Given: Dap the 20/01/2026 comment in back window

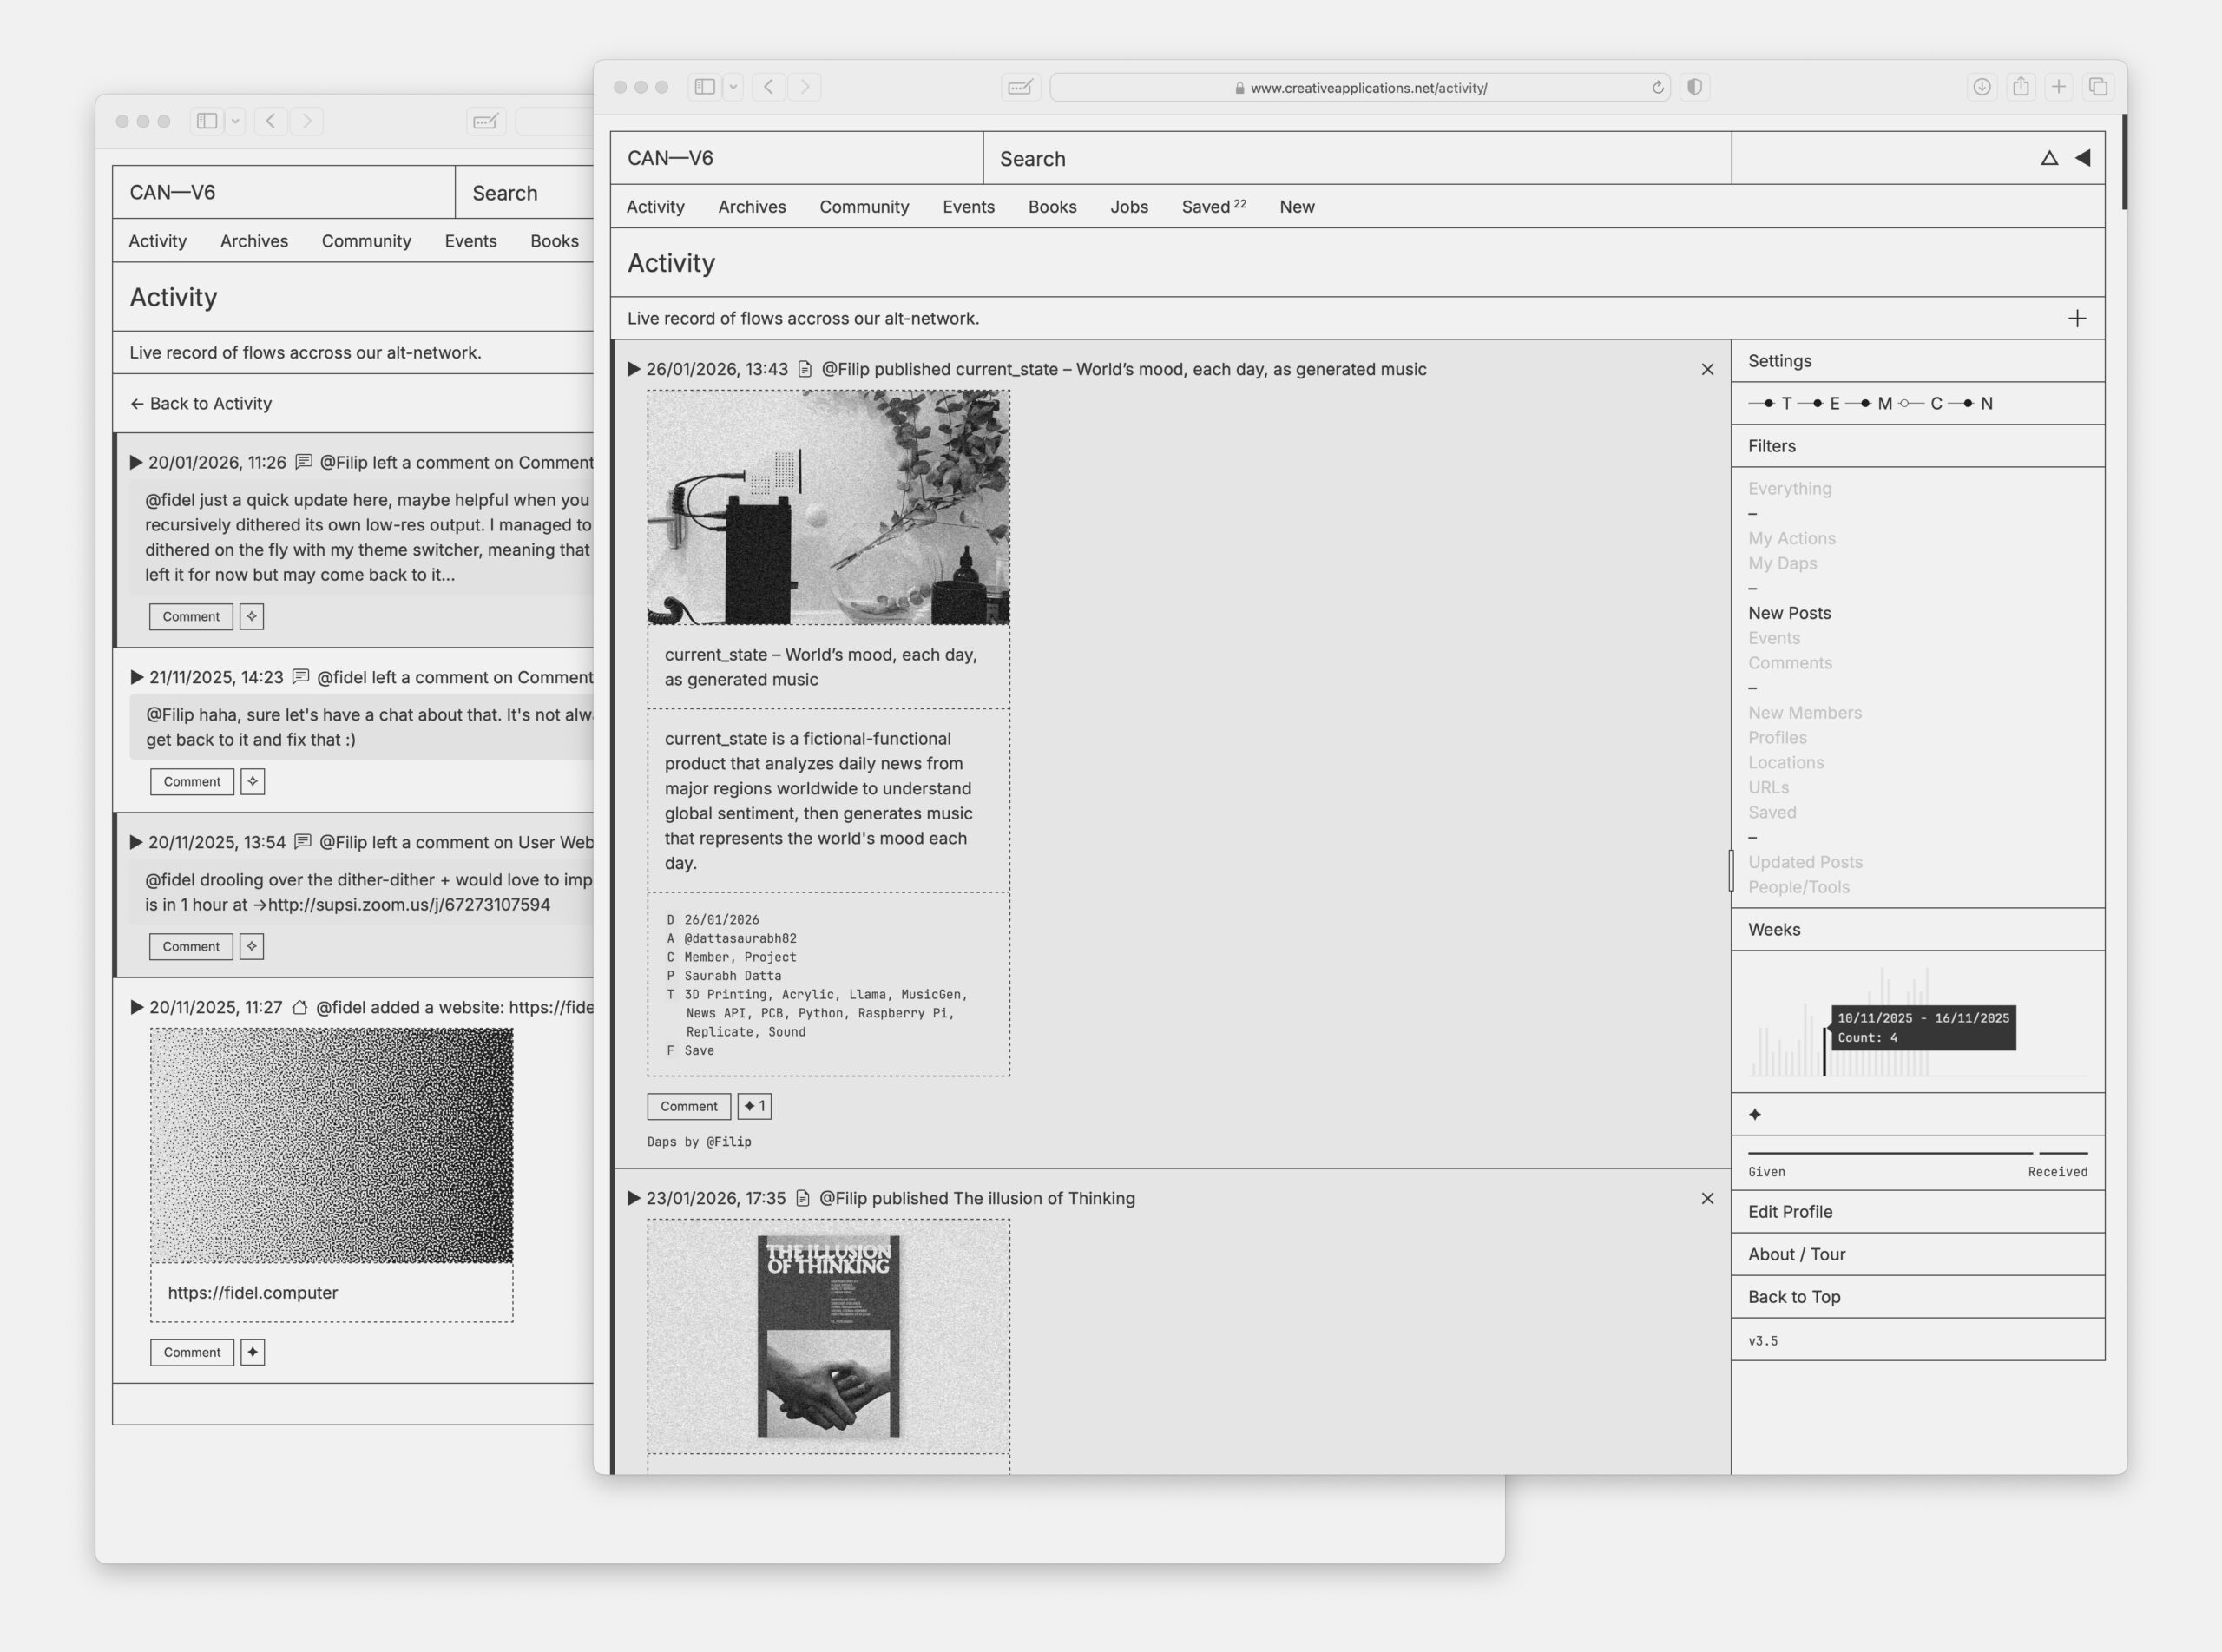Looking at the screenshot, I should point(252,616).
